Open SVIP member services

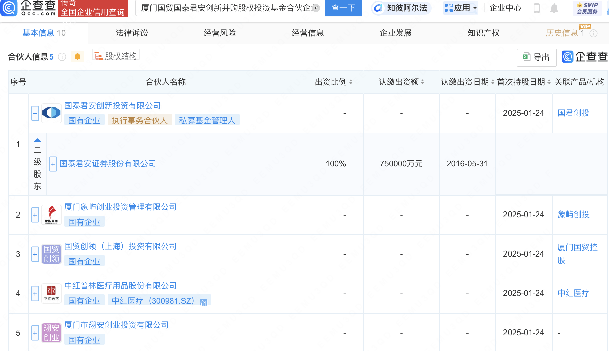coord(587,8)
